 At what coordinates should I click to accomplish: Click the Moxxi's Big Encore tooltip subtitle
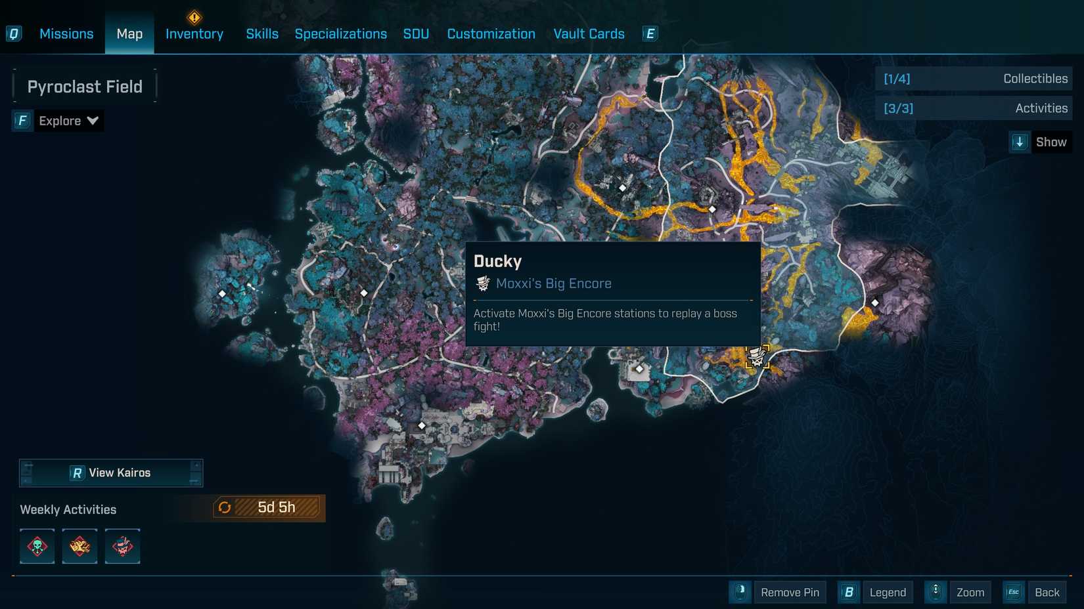click(554, 283)
